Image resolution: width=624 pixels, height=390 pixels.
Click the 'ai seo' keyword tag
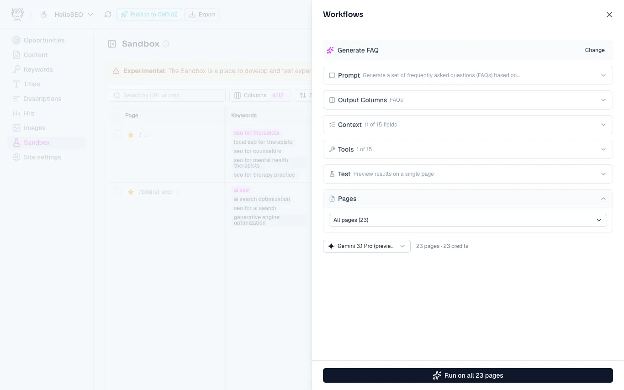click(241, 190)
